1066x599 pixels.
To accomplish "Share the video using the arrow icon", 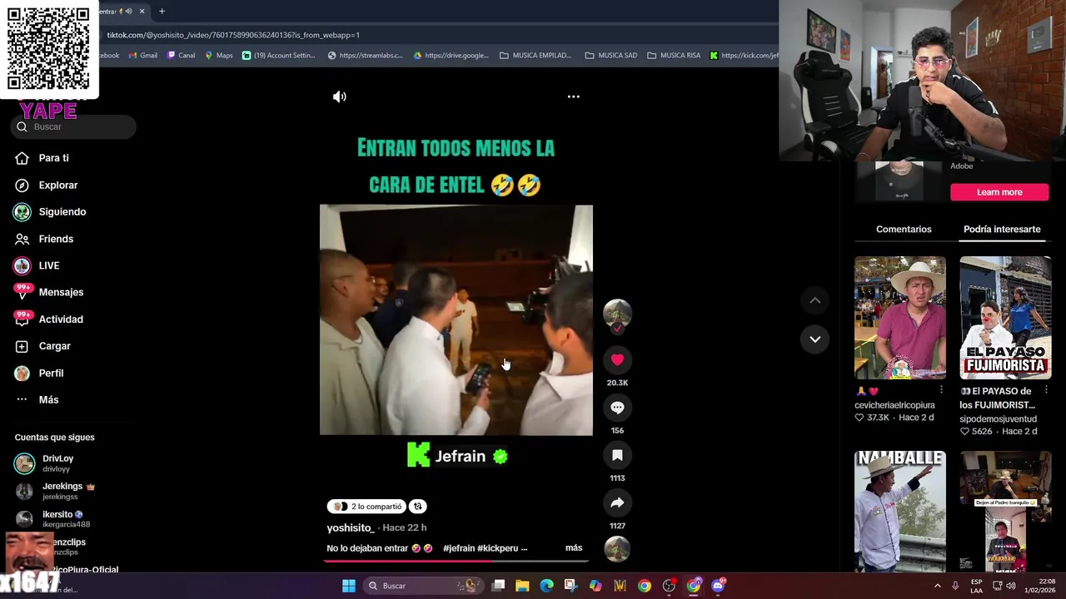I will pos(617,502).
